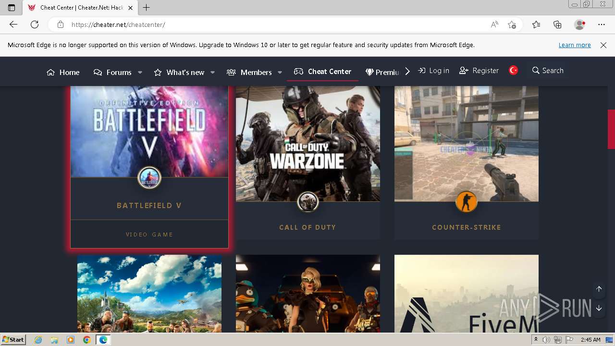Screen dimensions: 615x346
Task: Launch Chrome from the taskbar
Action: coord(86,340)
